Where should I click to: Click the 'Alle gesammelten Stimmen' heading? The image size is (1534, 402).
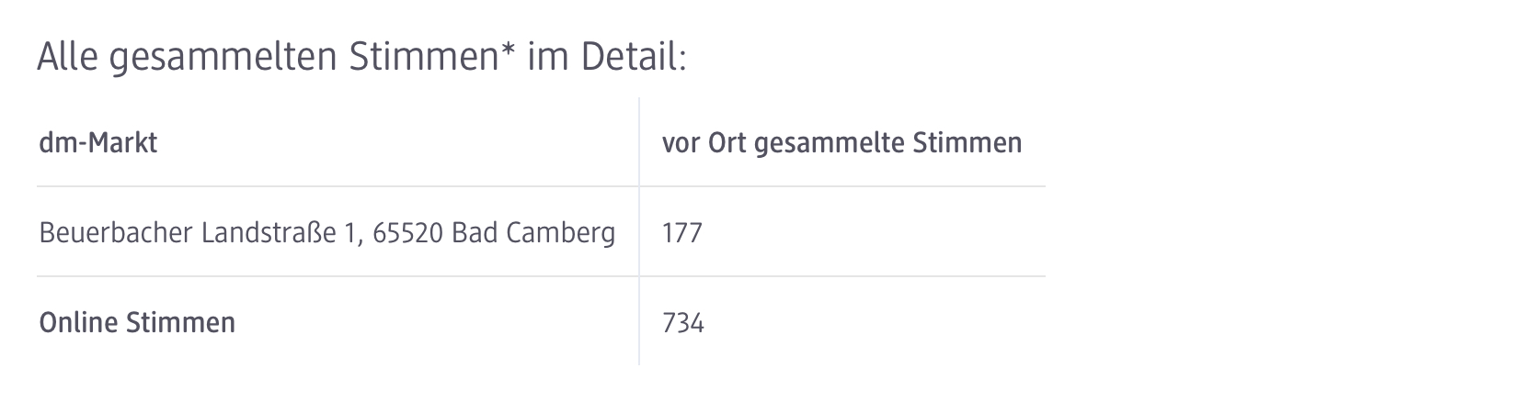[361, 59]
